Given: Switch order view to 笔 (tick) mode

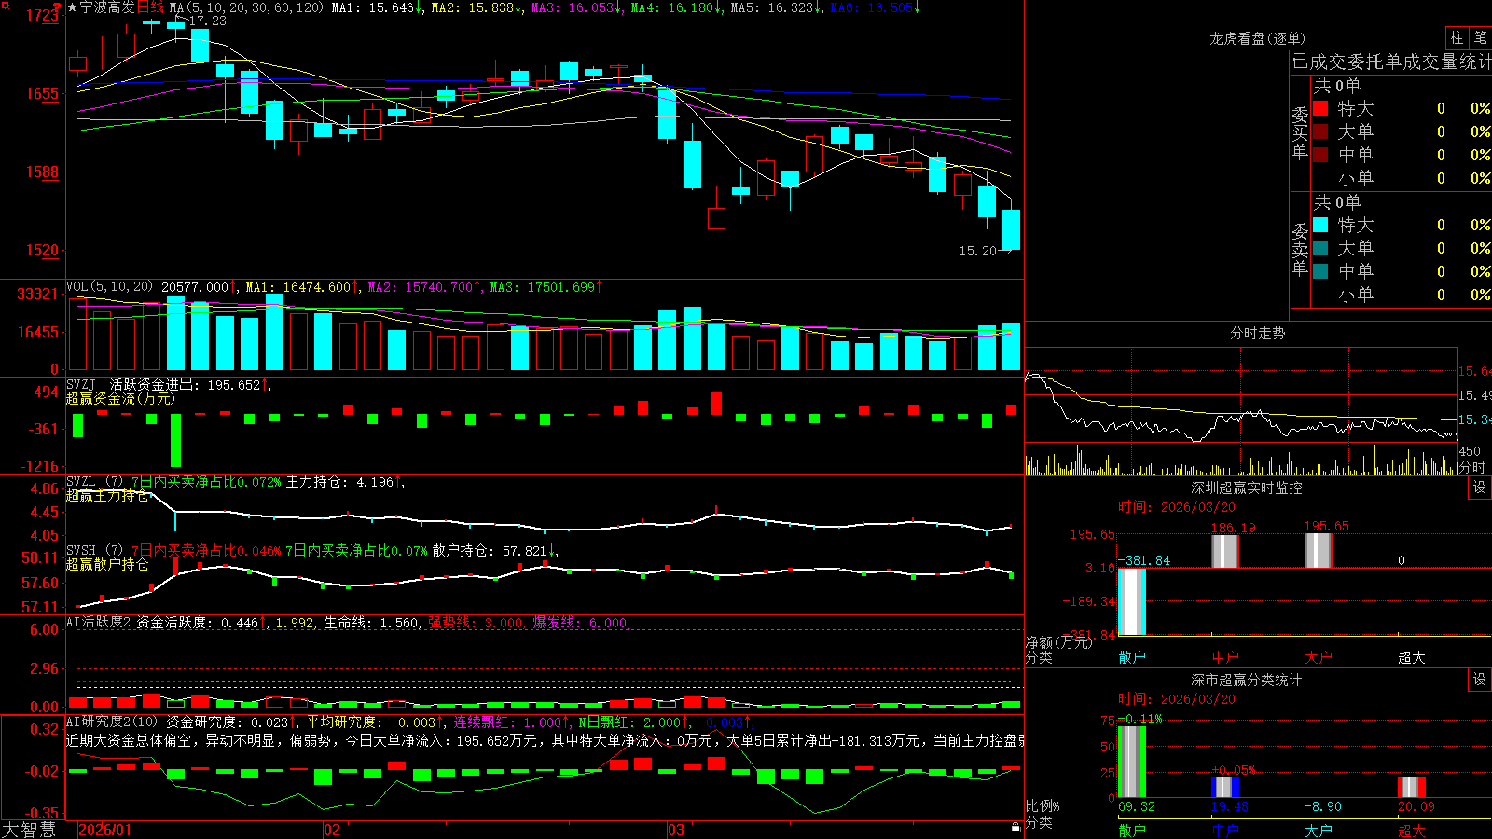Looking at the screenshot, I should coord(1481,37).
